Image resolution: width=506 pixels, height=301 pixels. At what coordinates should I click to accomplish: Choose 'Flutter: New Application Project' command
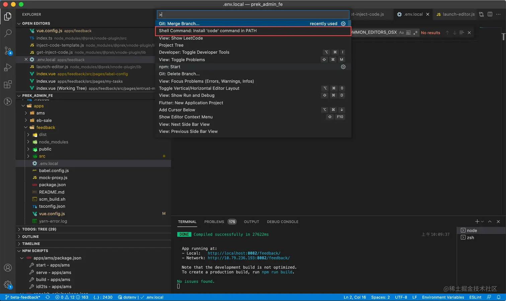[x=253, y=103]
